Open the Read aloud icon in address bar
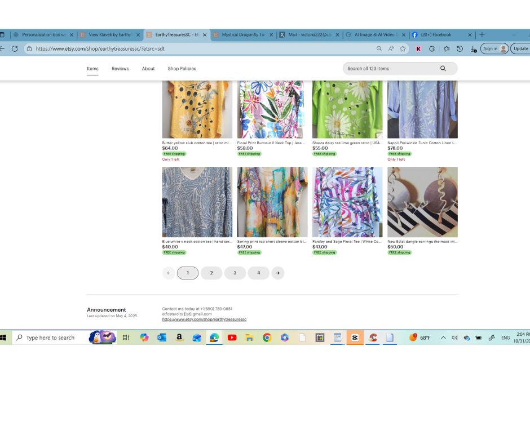Screen dimensions: 530x444 pos(391,48)
